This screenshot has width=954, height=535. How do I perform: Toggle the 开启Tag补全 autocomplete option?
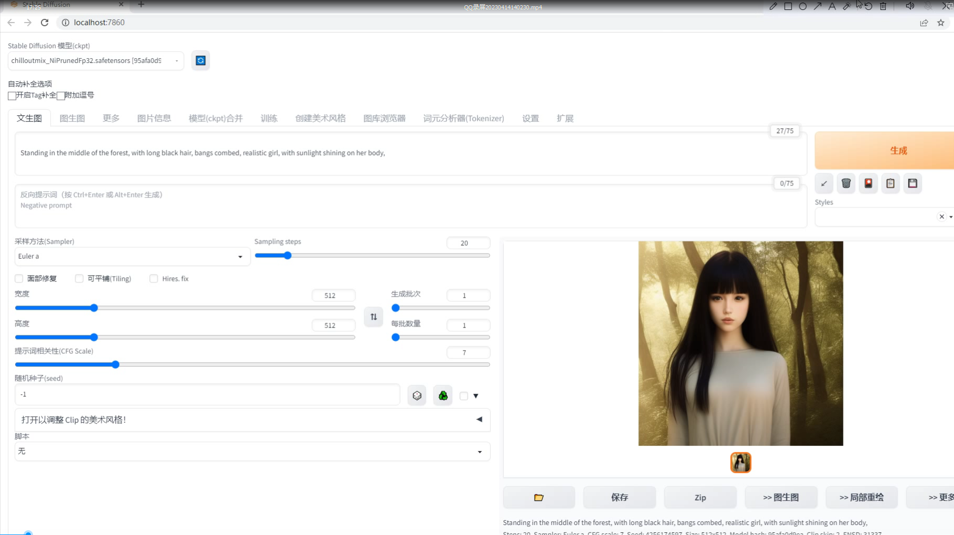coord(12,95)
